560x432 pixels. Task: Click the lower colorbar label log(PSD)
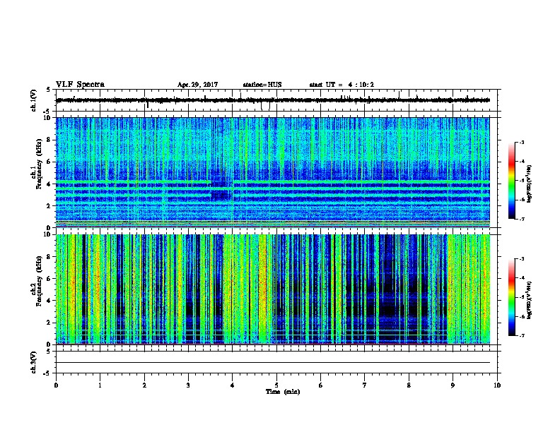click(x=529, y=300)
